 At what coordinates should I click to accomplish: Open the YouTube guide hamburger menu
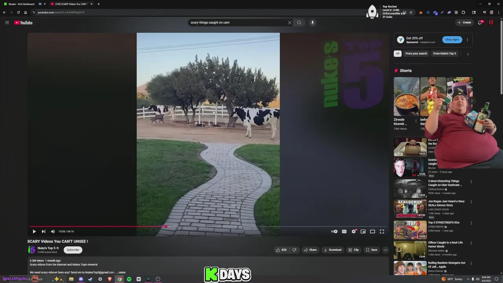click(7, 22)
